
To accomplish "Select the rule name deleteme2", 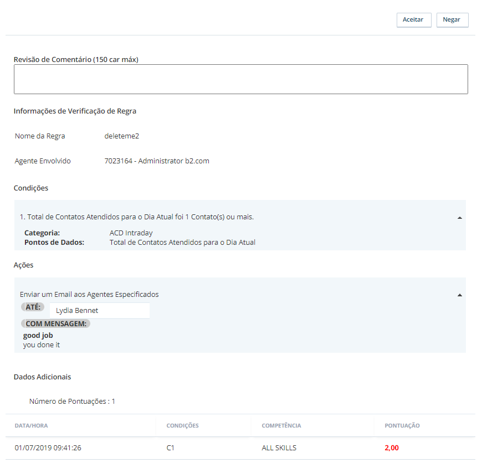I will 122,136.
